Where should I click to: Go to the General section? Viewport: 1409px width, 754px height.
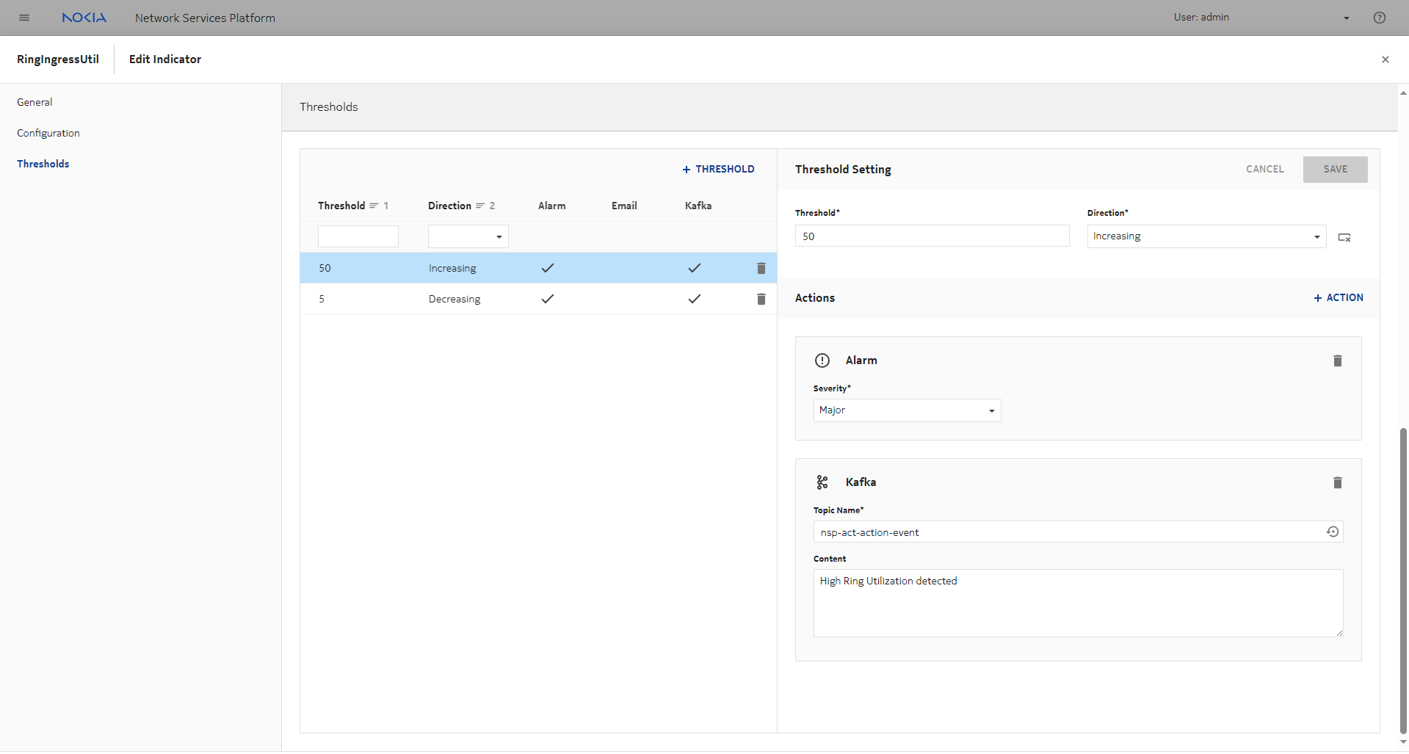[x=35, y=102]
